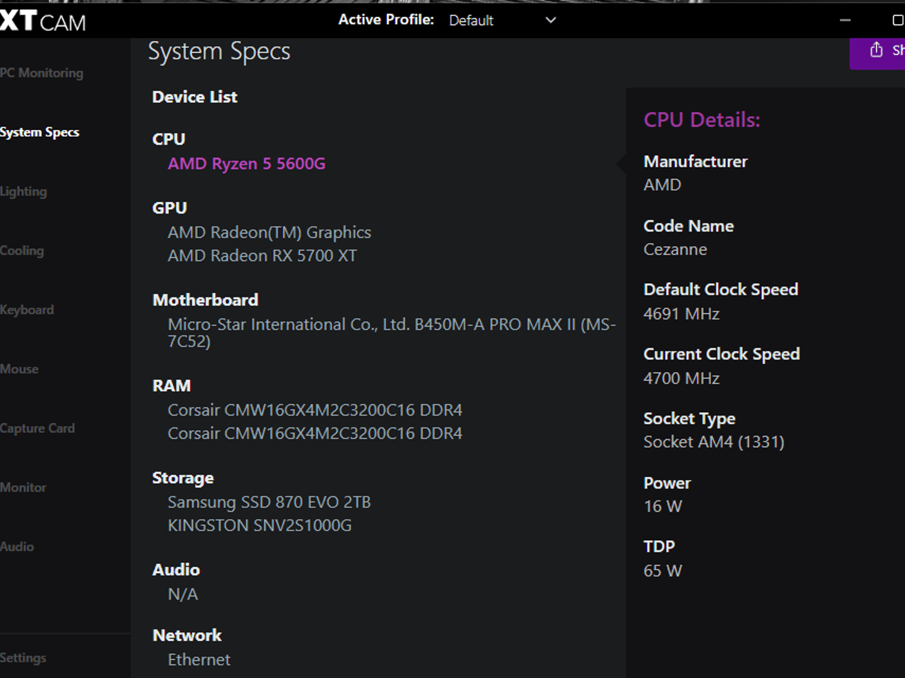This screenshot has height=678, width=905.
Task: Click the Audio category heading in Device List
Action: coord(176,570)
